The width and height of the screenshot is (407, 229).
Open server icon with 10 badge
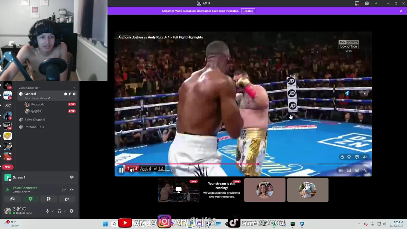point(8,126)
